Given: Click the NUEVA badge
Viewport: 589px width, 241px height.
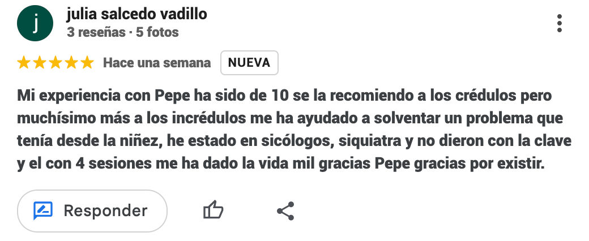Looking at the screenshot, I should (x=249, y=63).
